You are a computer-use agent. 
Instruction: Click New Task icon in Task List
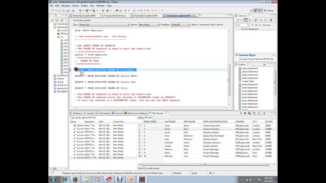click(238, 20)
